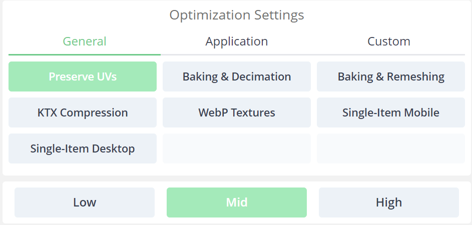Deselect the highlighted green Preserve UVs button
Image resolution: width=472 pixels, height=225 pixels.
pyautogui.click(x=83, y=76)
